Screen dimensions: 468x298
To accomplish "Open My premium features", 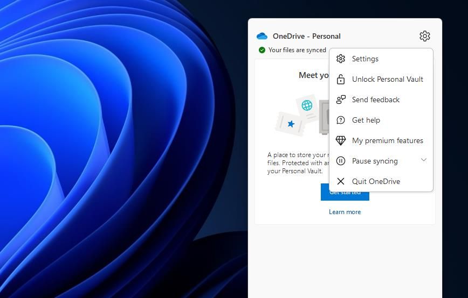I will coord(381,140).
